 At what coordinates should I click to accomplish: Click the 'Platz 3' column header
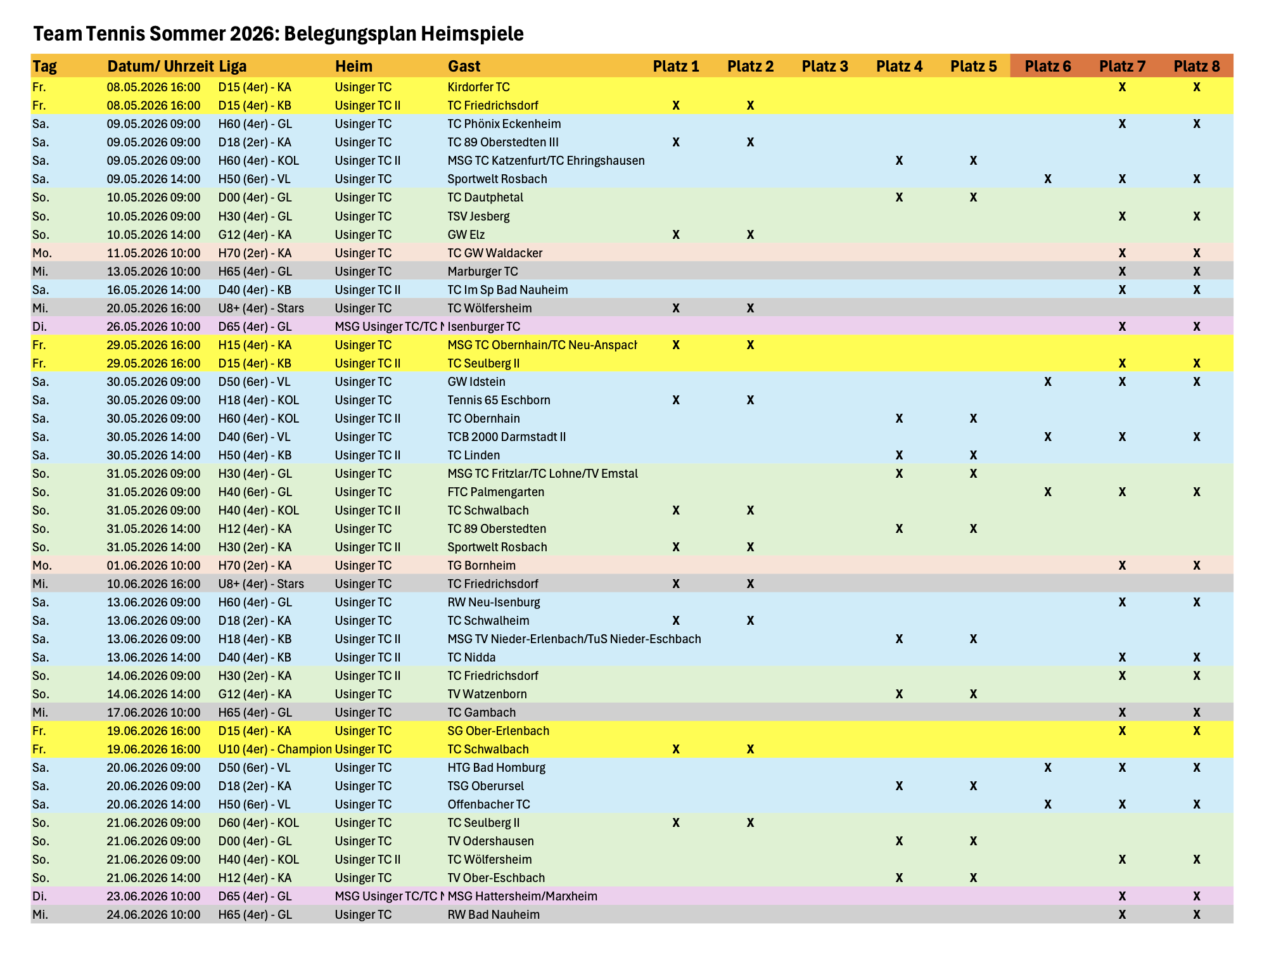[x=825, y=66]
